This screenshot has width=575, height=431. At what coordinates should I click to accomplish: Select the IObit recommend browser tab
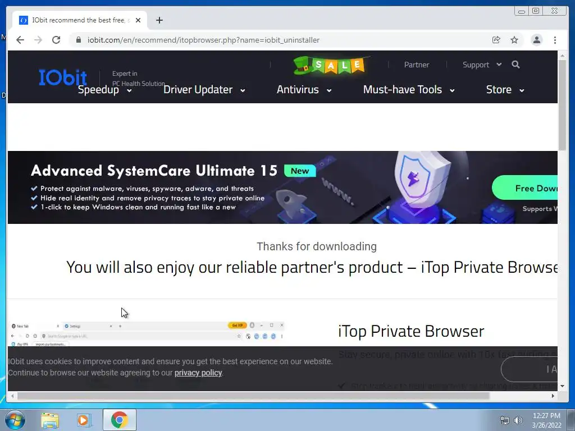(80, 20)
